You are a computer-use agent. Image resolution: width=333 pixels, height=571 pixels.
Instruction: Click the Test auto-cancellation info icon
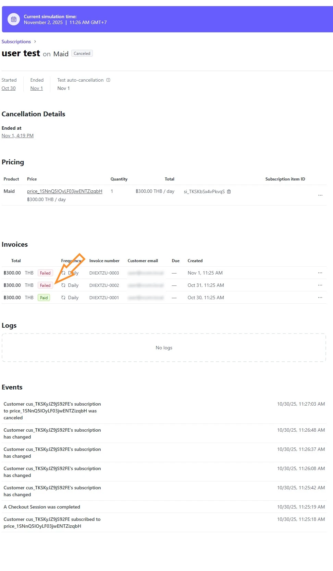point(108,80)
